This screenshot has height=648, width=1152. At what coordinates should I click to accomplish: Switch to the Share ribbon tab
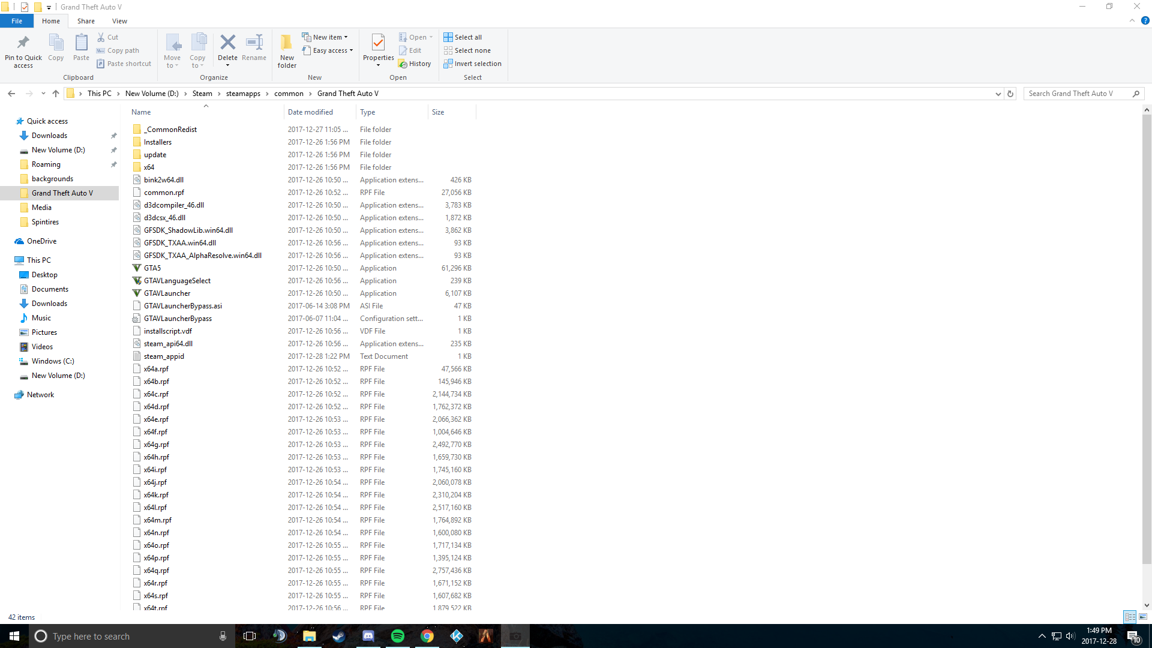[86, 21]
